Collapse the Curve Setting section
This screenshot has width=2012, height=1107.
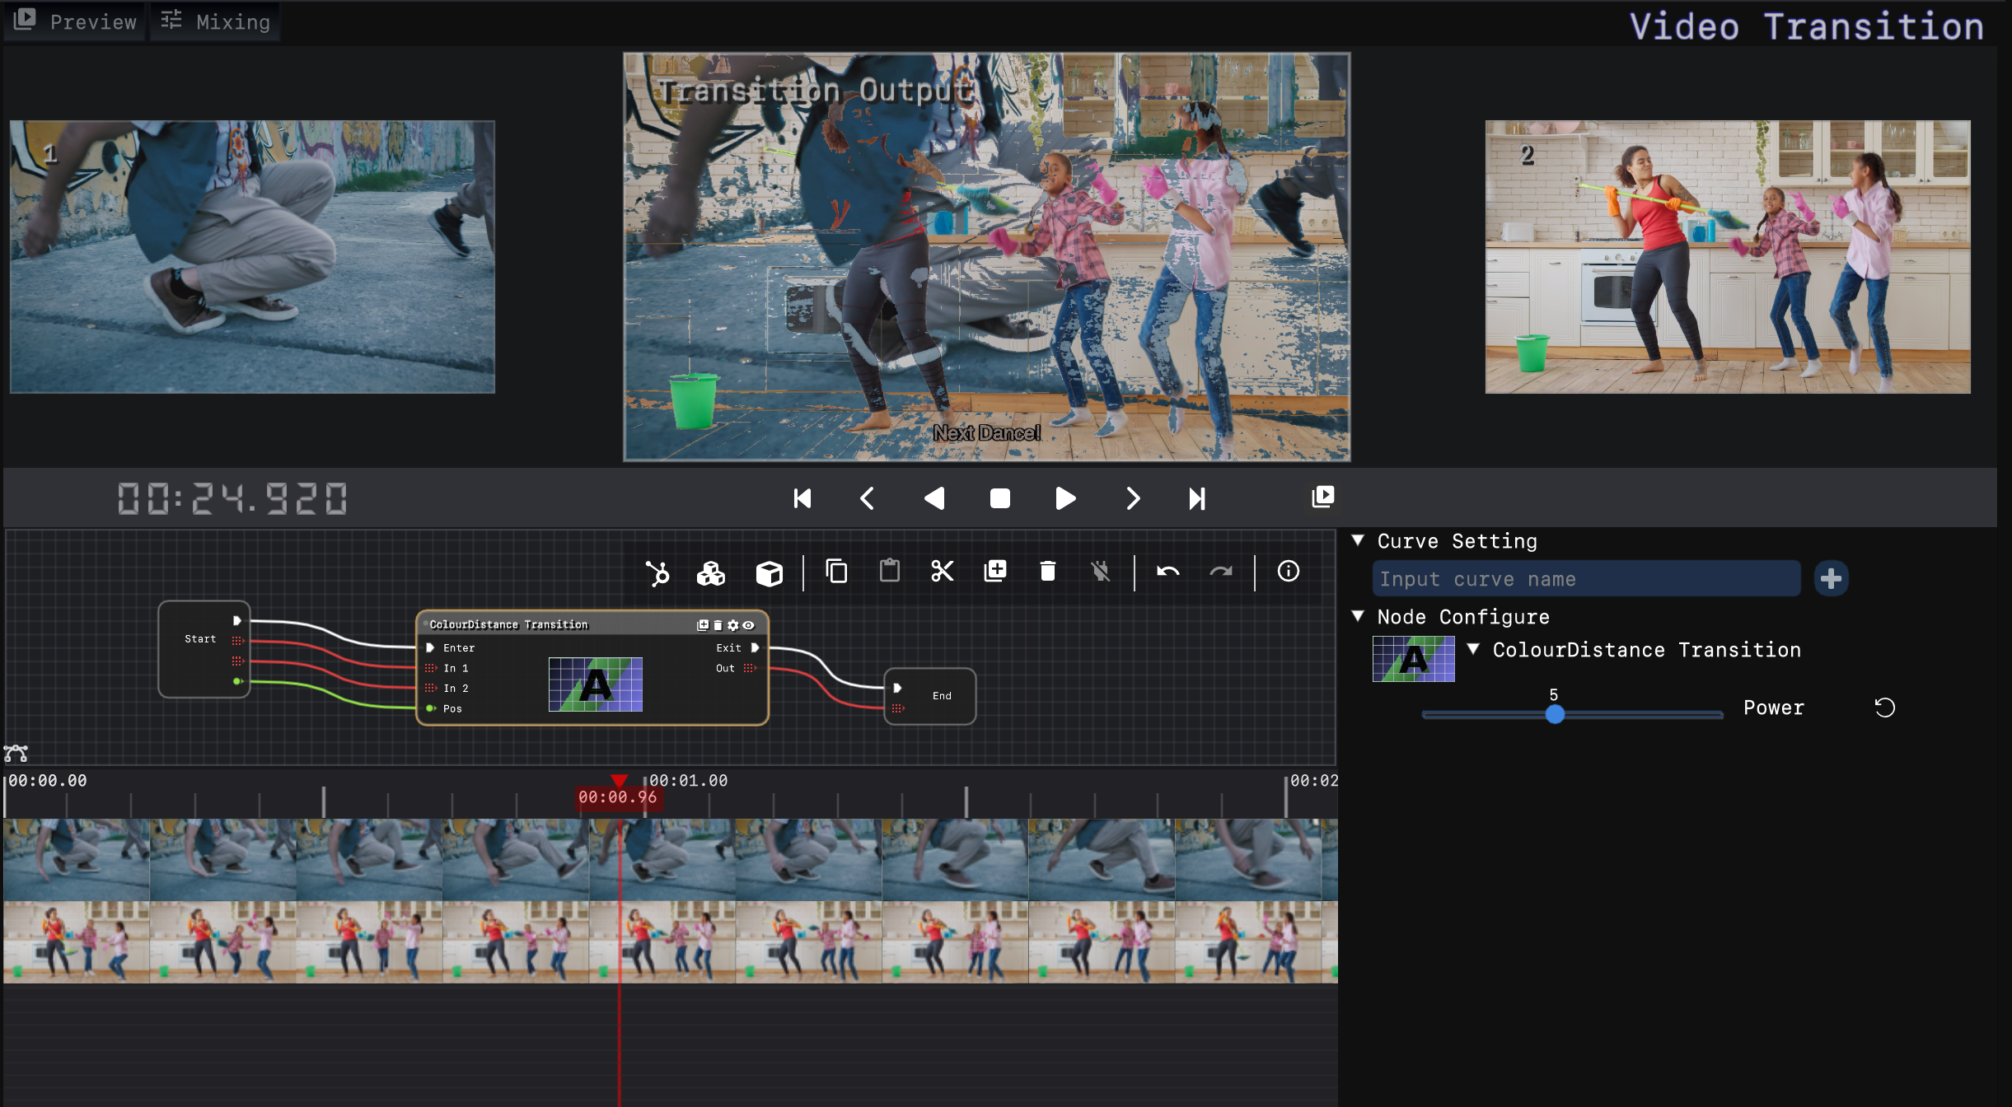point(1358,540)
